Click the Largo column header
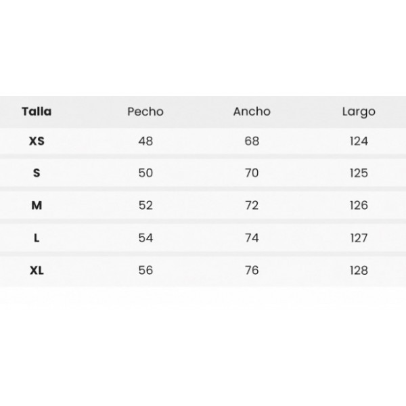The height and width of the screenshot is (406, 406). (x=359, y=112)
